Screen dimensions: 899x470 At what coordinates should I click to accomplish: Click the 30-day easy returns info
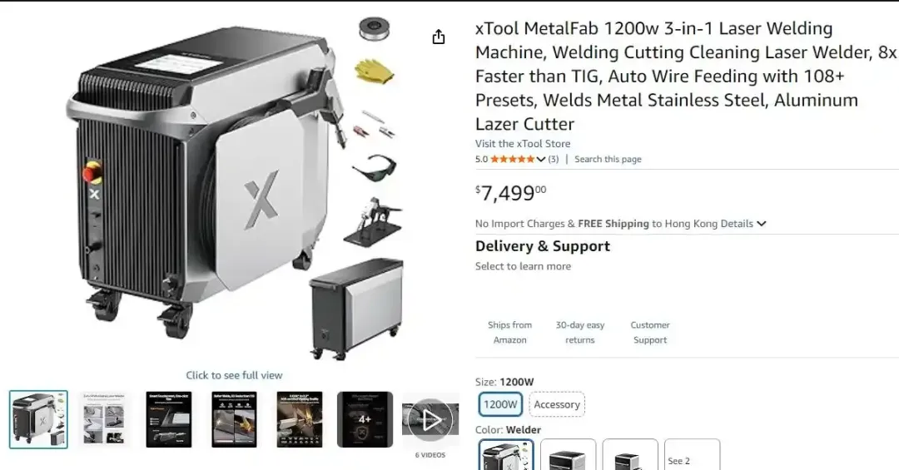[x=579, y=333]
